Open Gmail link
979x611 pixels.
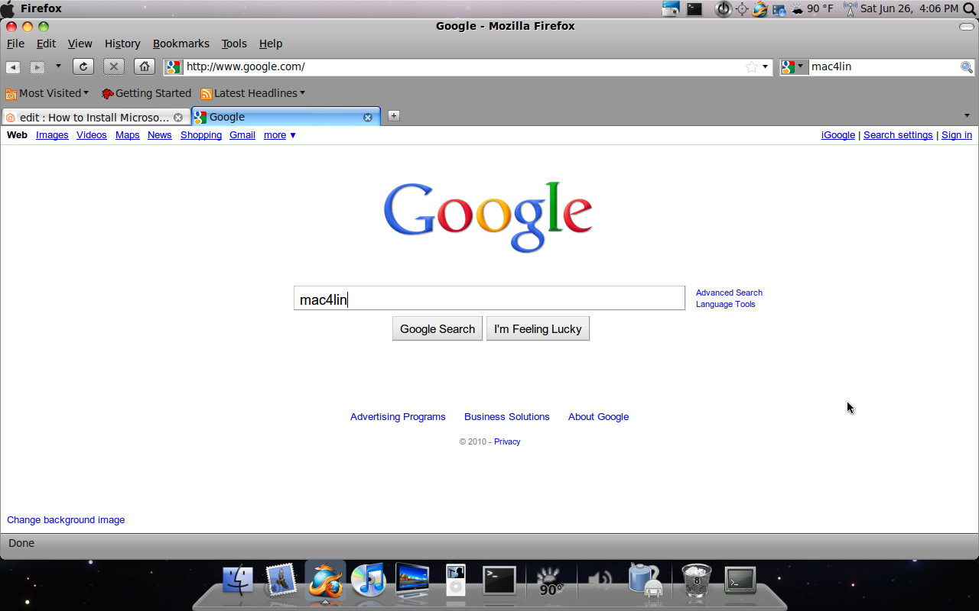coord(242,135)
